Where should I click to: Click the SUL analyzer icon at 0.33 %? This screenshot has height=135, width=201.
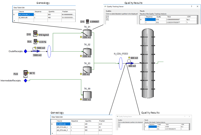click(x=36, y=41)
